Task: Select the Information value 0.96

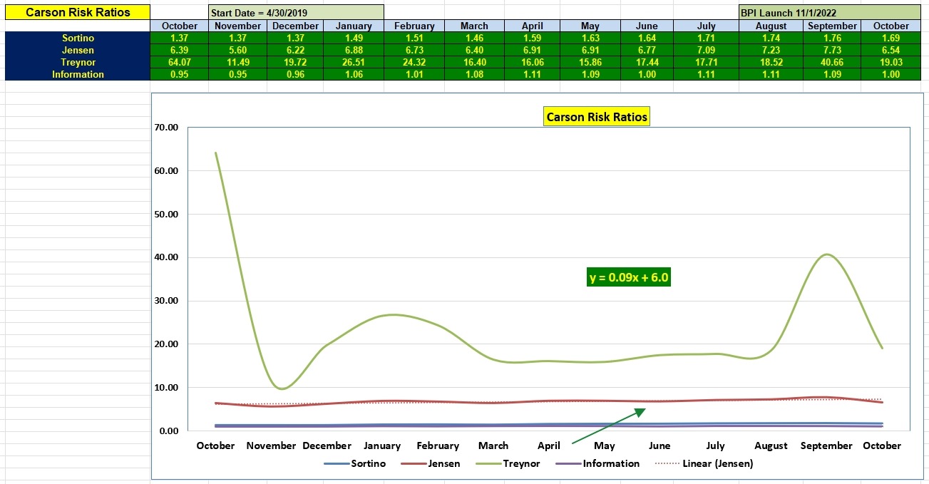Action: [x=296, y=74]
